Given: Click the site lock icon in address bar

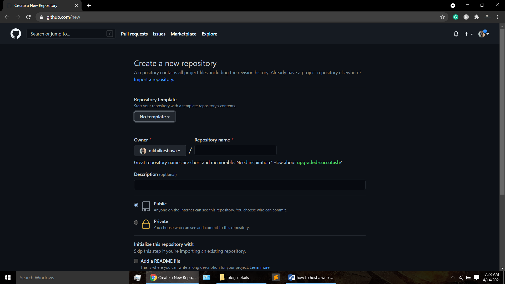Looking at the screenshot, I should pyautogui.click(x=41, y=17).
